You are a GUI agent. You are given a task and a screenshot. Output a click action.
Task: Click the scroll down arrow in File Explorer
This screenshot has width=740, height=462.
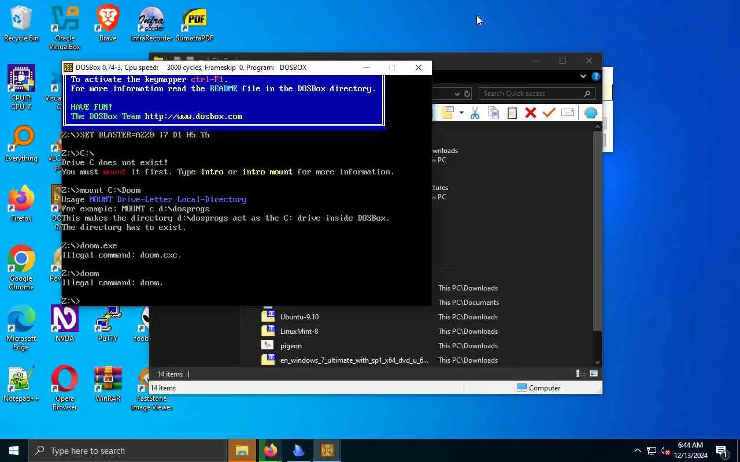pyautogui.click(x=598, y=362)
